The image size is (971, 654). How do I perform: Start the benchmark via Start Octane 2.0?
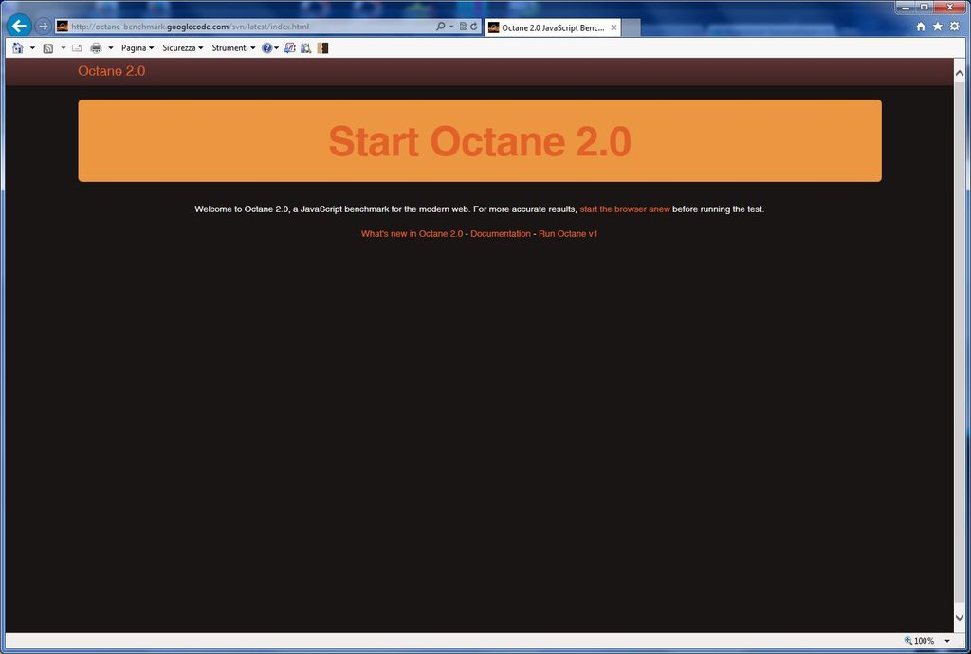tap(480, 141)
